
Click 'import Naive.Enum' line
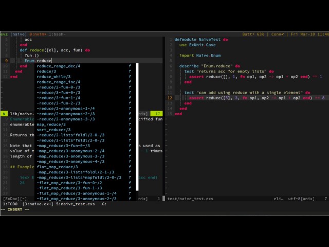coord(200,56)
